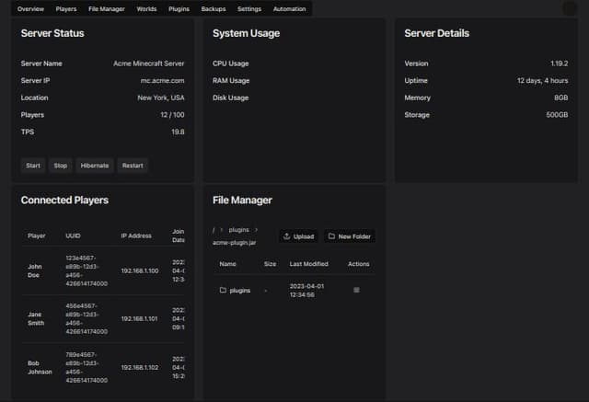Click the uptime value 12 days, 4 hours
589x402 pixels.
[542, 80]
